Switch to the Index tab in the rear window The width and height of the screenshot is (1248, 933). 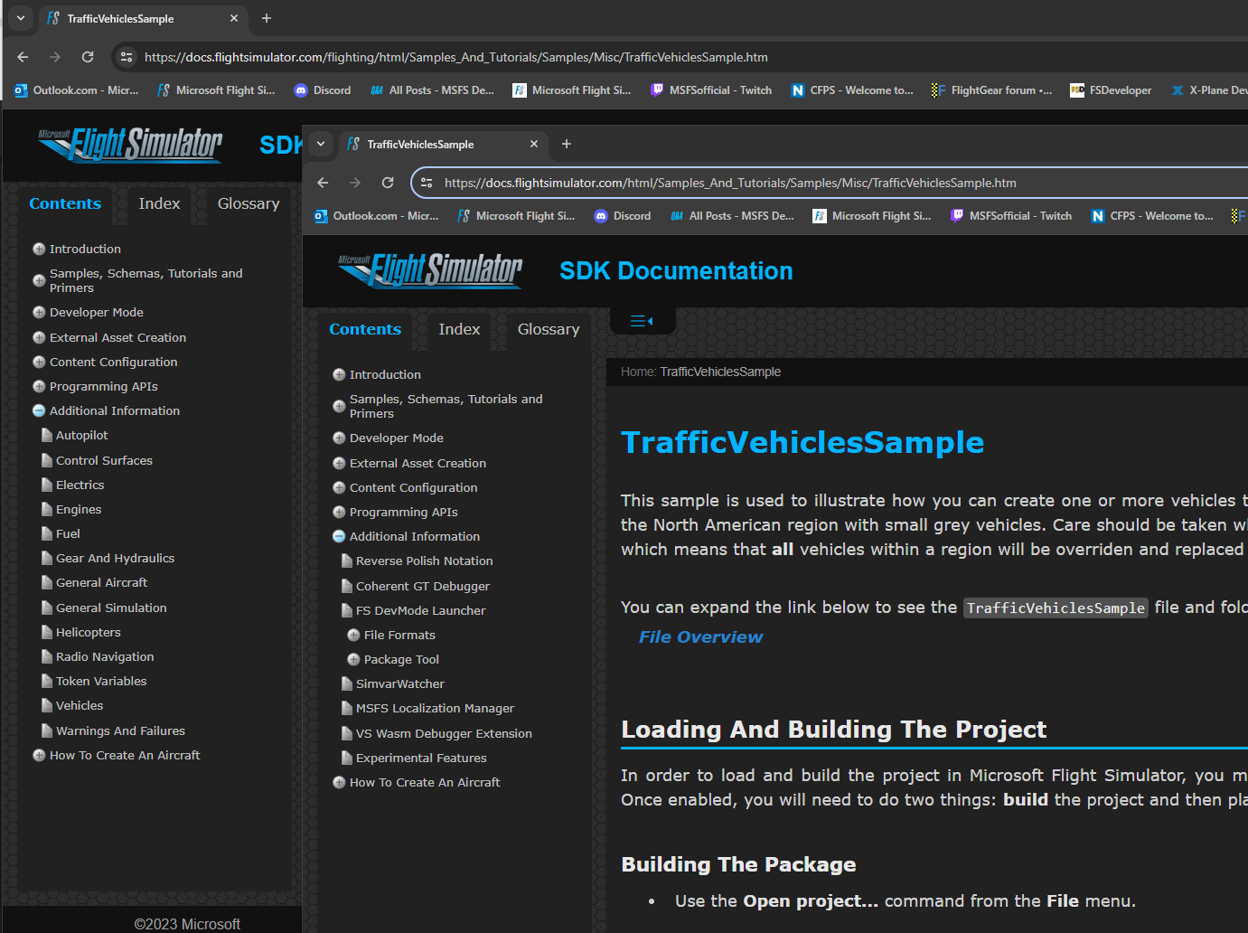pos(159,203)
